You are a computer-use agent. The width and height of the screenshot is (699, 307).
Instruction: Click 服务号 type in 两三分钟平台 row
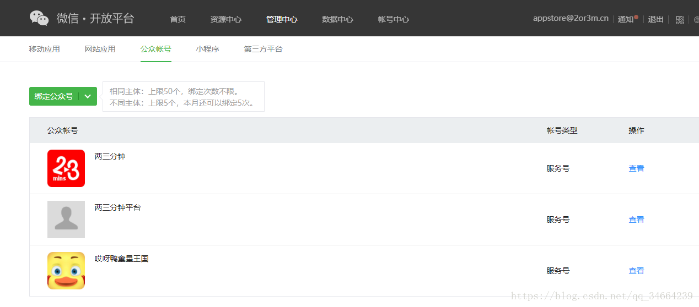tap(558, 220)
